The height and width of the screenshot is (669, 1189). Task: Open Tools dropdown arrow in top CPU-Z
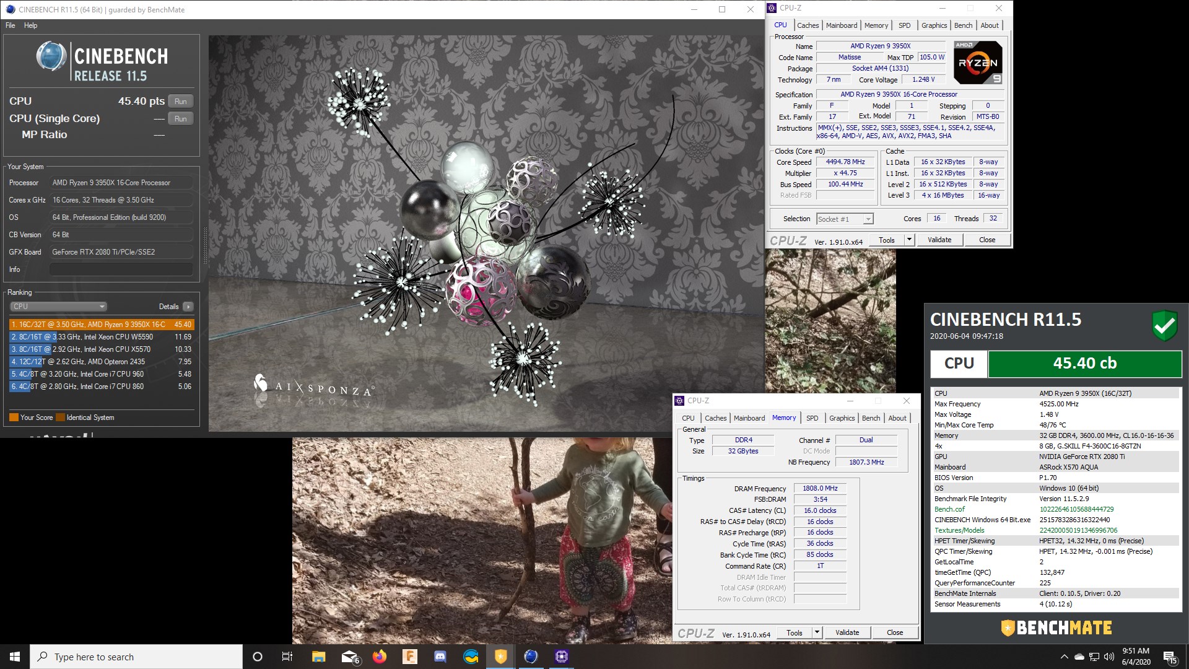909,240
